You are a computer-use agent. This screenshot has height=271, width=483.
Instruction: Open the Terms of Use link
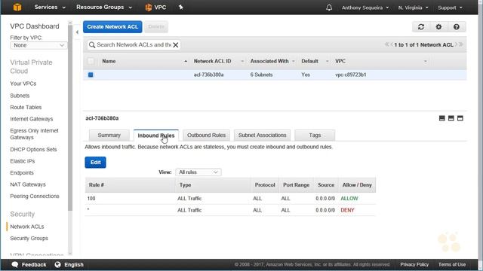pyautogui.click(x=452, y=264)
